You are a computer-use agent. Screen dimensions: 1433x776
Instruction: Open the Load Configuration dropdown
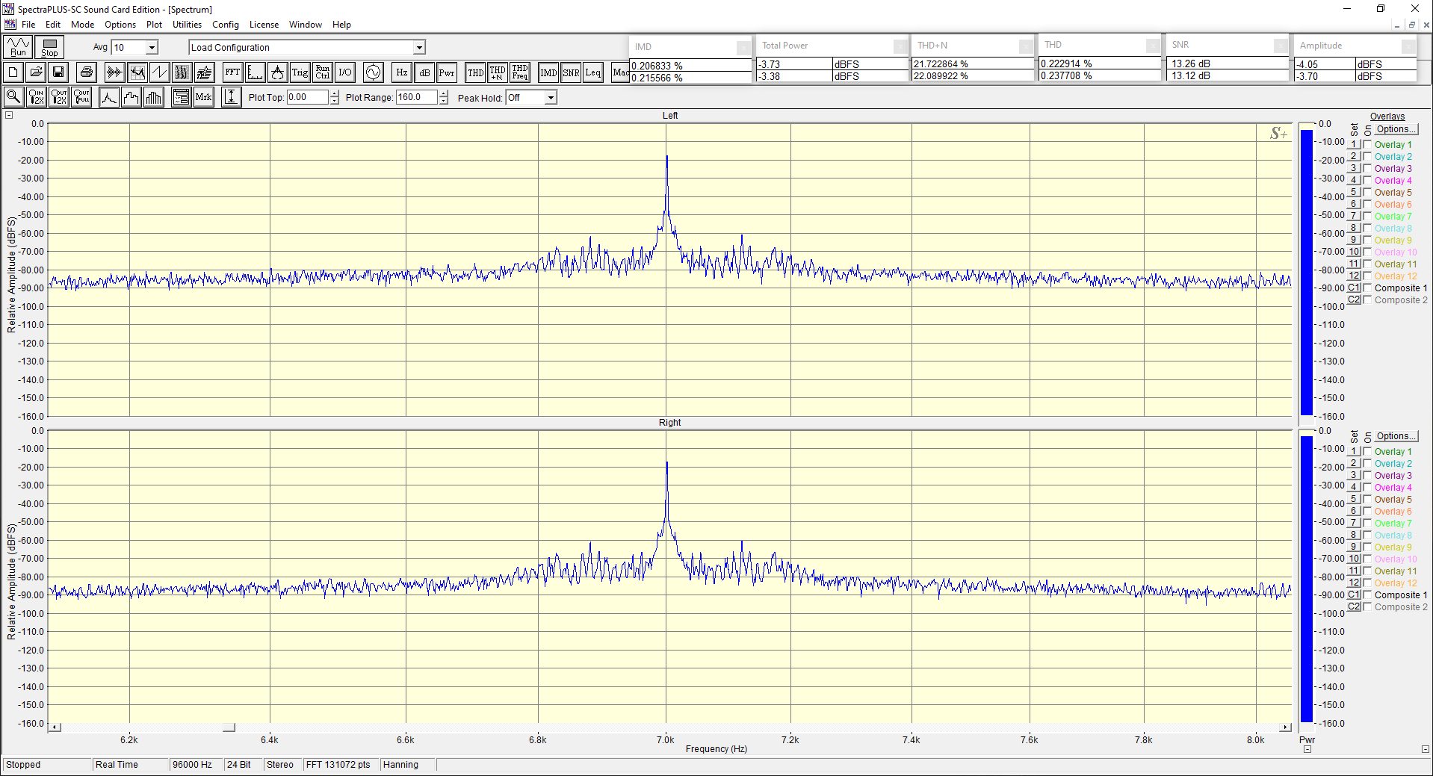coord(419,47)
